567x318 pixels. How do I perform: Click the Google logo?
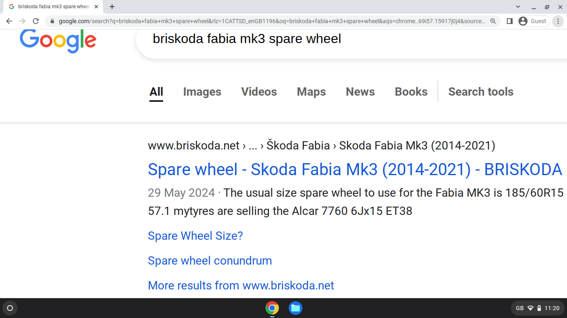point(58,41)
